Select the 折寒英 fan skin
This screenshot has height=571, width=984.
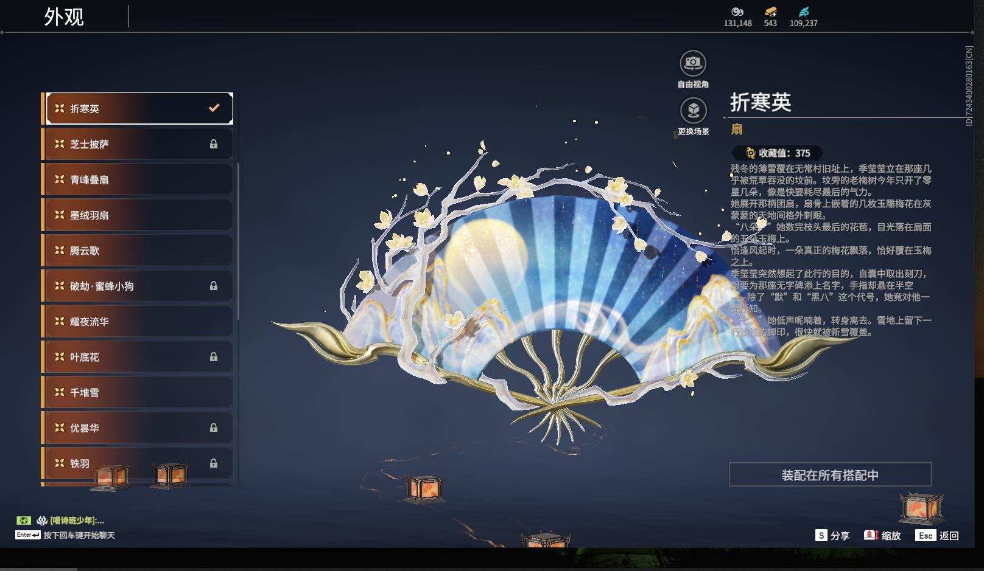tap(139, 108)
